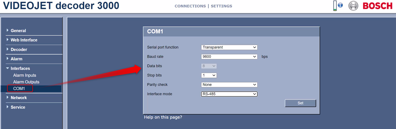Expand the General menu section
The image size is (396, 129).
[18, 31]
